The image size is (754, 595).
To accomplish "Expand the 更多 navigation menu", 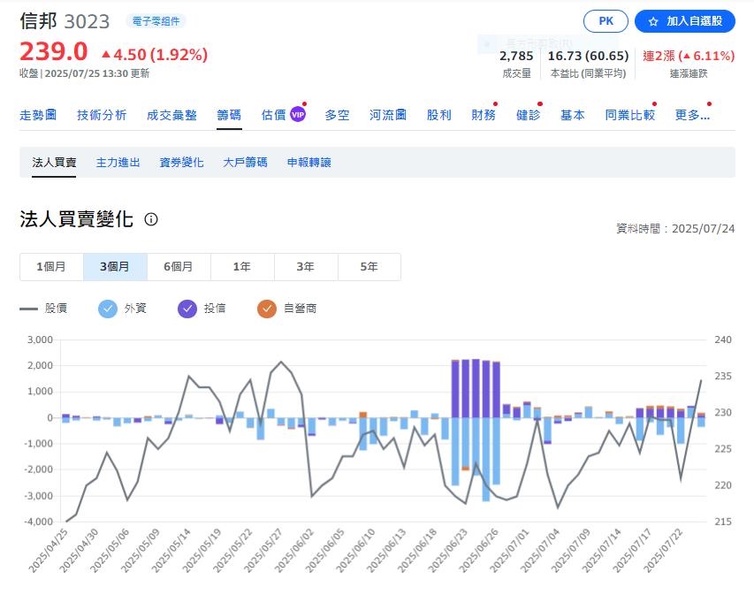I will [692, 115].
